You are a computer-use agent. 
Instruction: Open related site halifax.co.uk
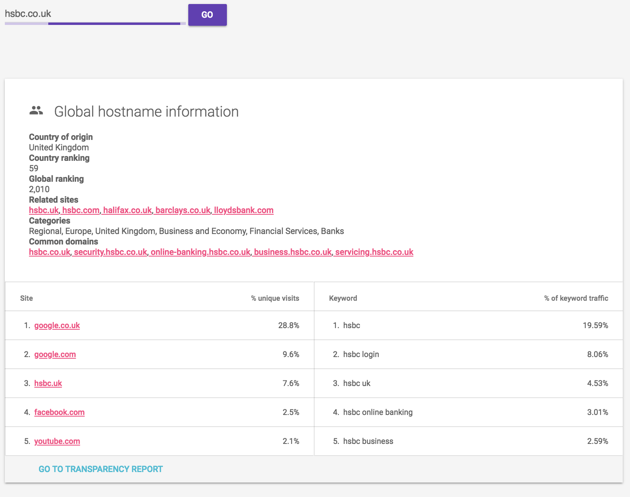128,210
